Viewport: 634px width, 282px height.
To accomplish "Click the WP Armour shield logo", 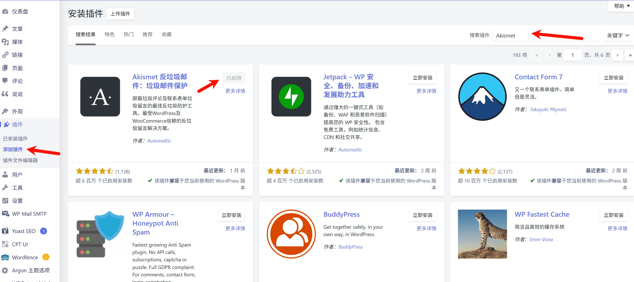I will (100, 234).
